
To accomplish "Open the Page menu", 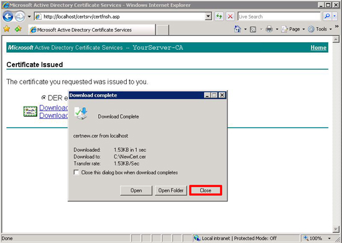I will click(293, 29).
